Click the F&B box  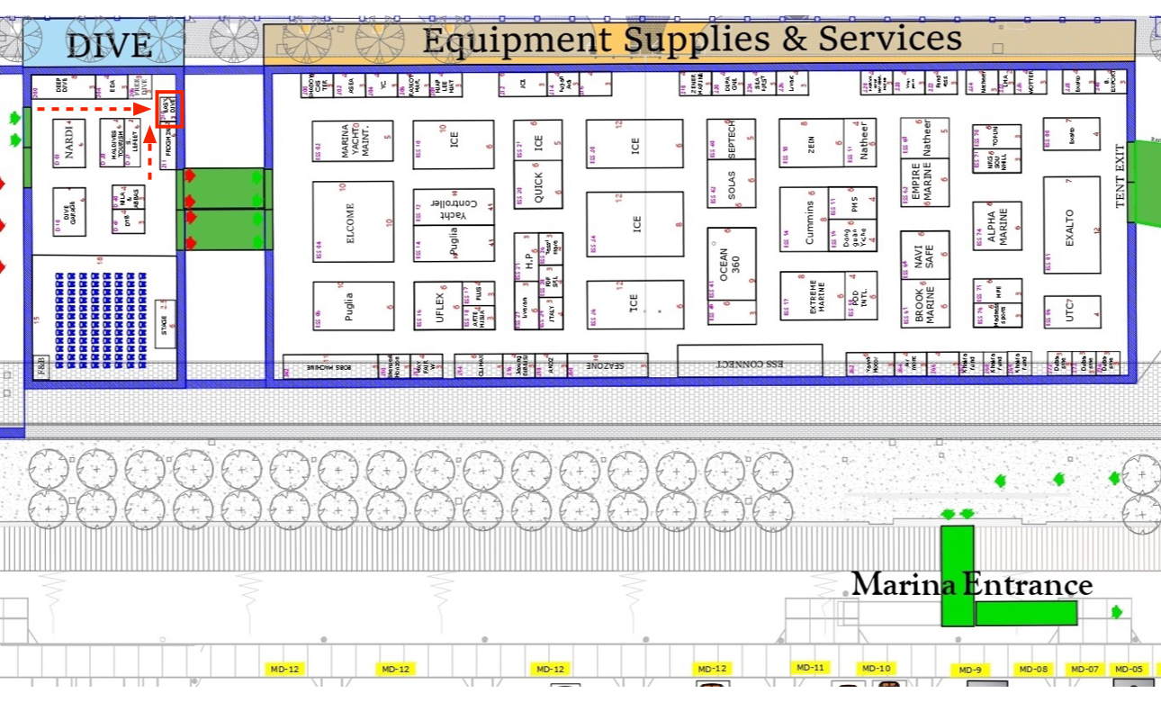point(42,367)
